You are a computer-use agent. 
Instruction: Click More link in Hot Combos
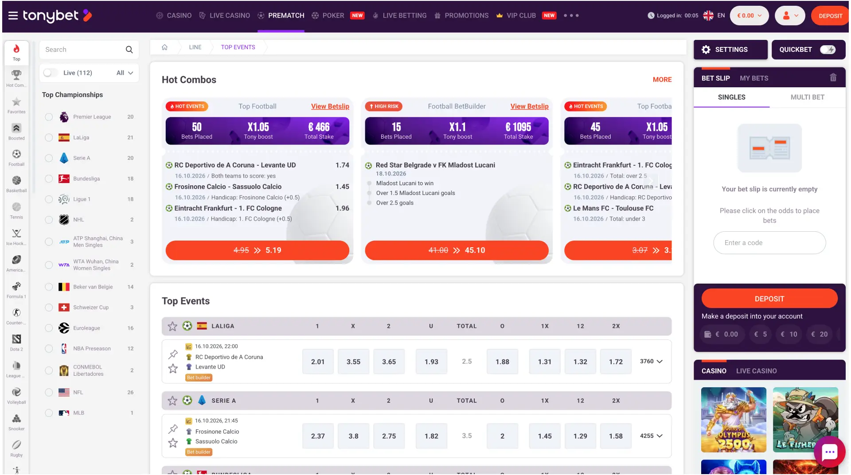(x=662, y=80)
